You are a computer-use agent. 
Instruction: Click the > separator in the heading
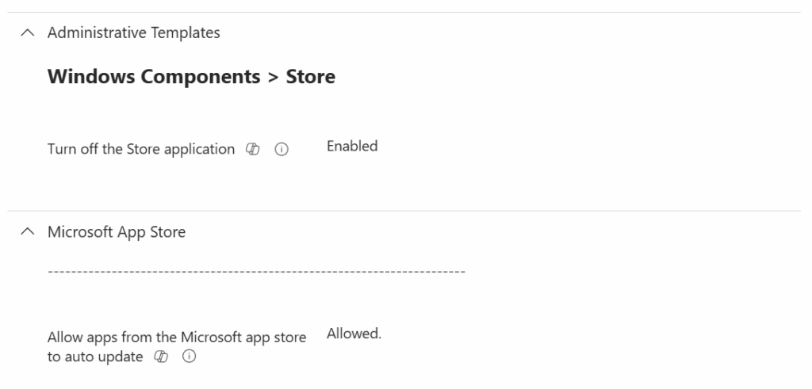tap(272, 77)
